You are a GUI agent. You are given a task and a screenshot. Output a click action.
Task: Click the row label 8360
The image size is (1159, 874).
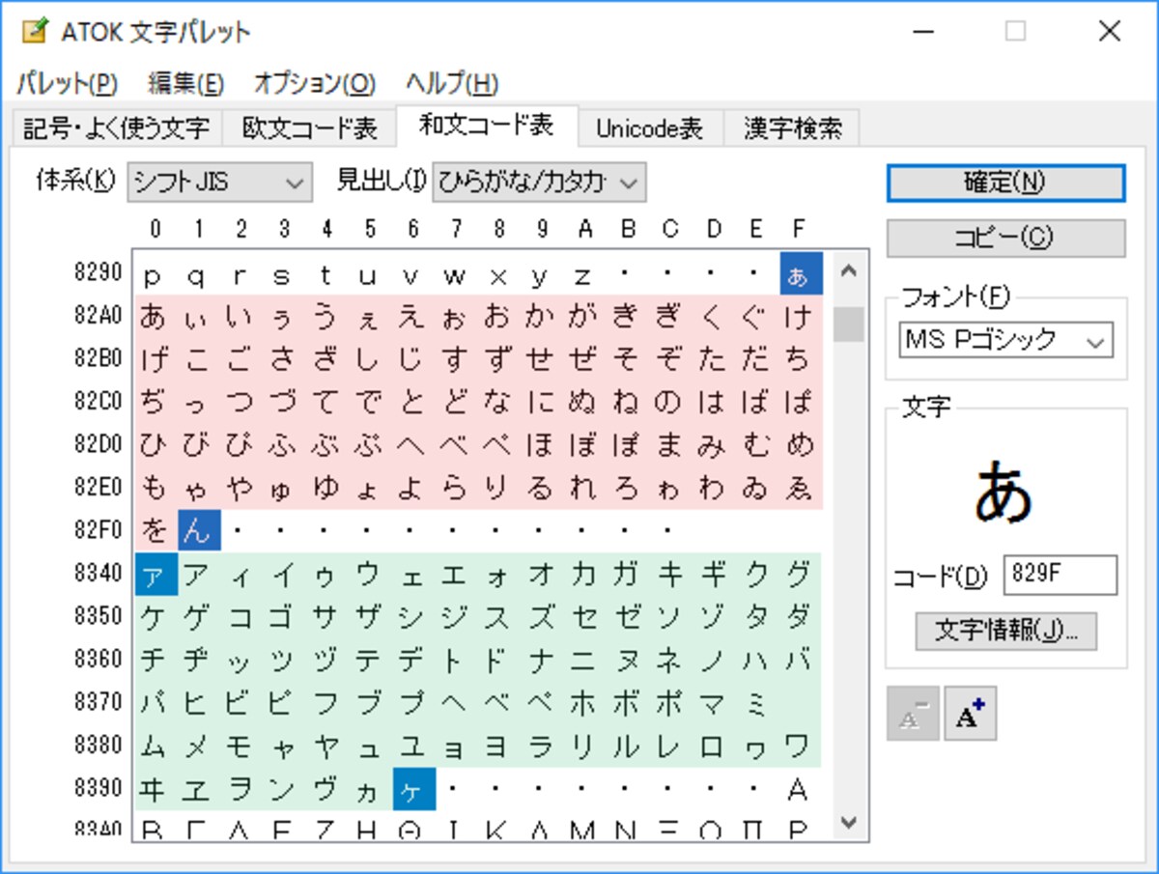pos(99,661)
